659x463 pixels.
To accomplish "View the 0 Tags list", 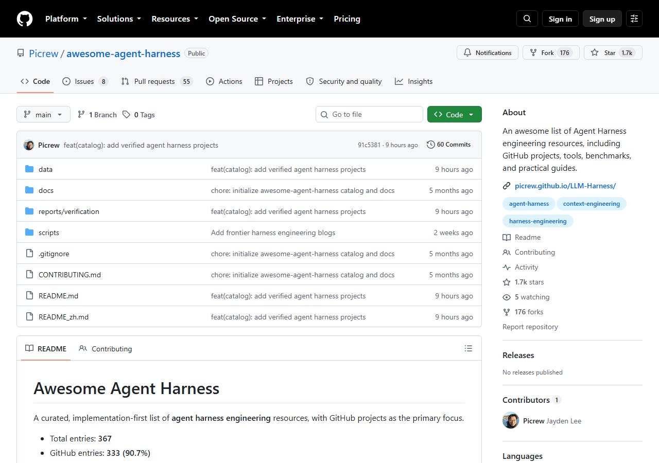I will coord(138,115).
